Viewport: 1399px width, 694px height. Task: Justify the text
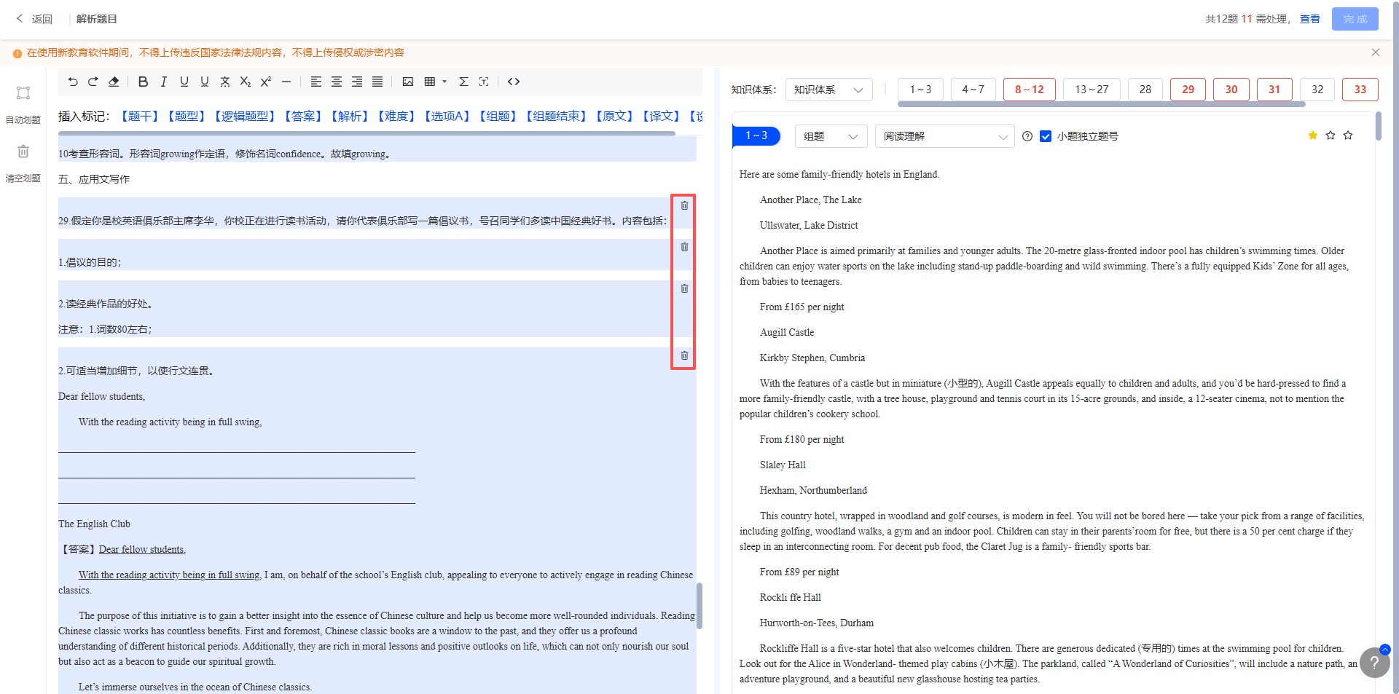tap(377, 82)
